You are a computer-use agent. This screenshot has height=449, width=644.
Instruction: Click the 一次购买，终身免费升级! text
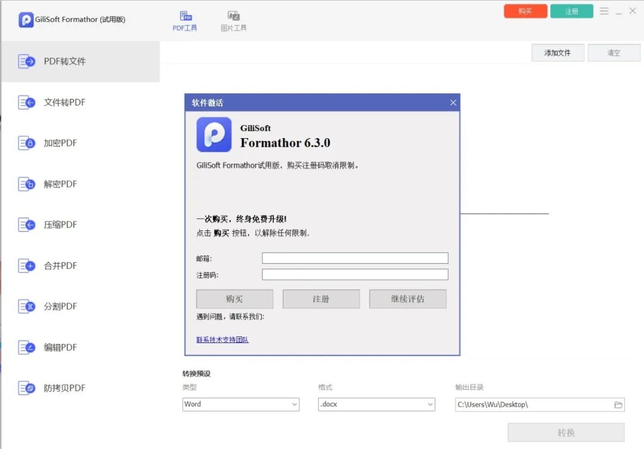click(x=241, y=219)
